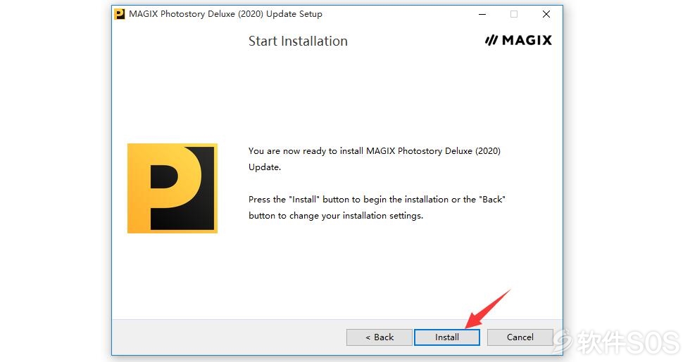Go back with the < Back button
Image resolution: width=690 pixels, height=362 pixels.
pyautogui.click(x=379, y=337)
